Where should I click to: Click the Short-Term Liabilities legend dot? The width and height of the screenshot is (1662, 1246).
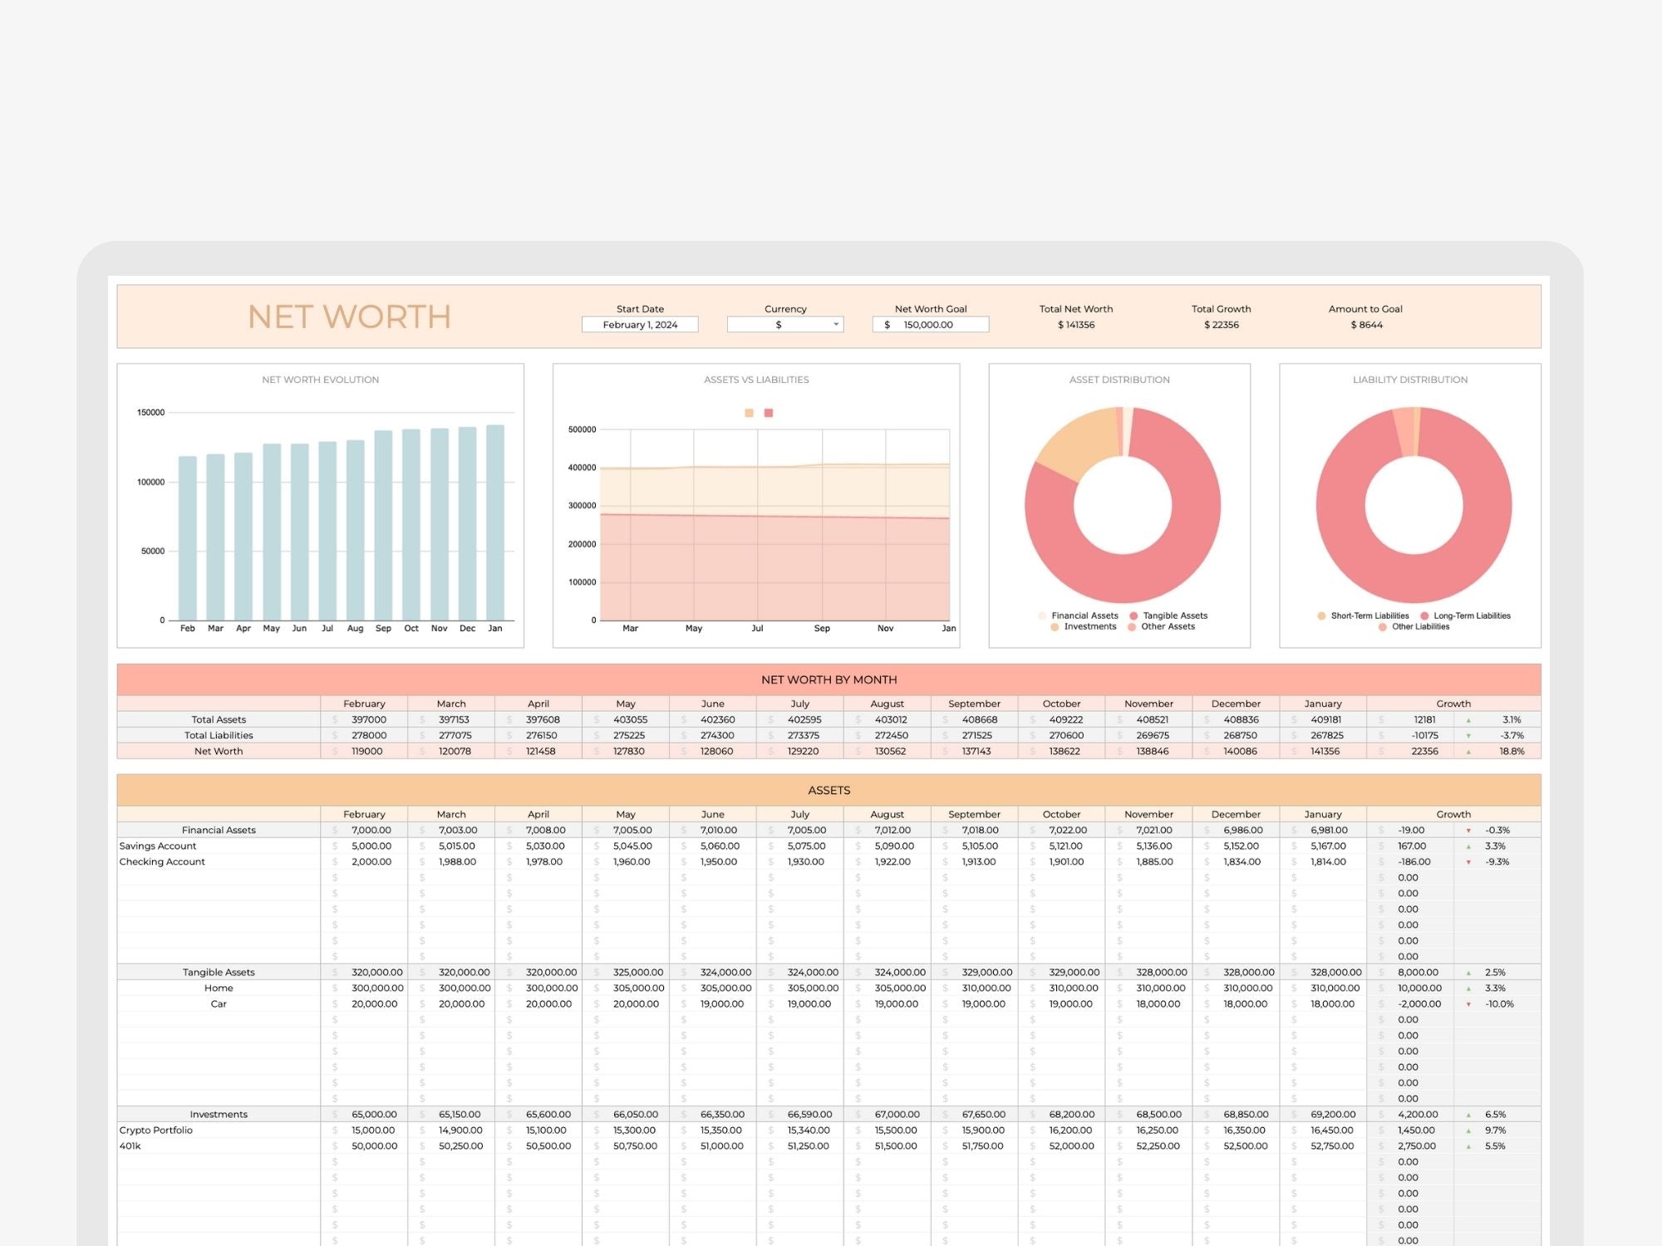click(1321, 616)
